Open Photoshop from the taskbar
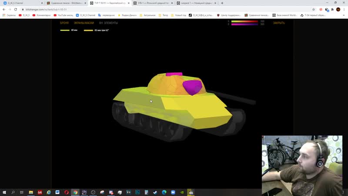This screenshot has width=348, height=196. [x=137, y=192]
